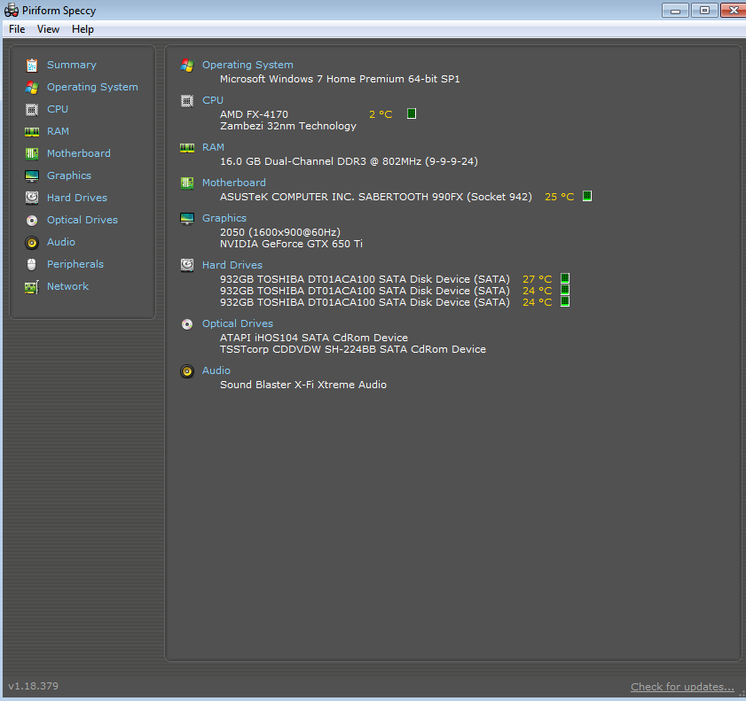Click the Operating System heading link in summary

(247, 65)
